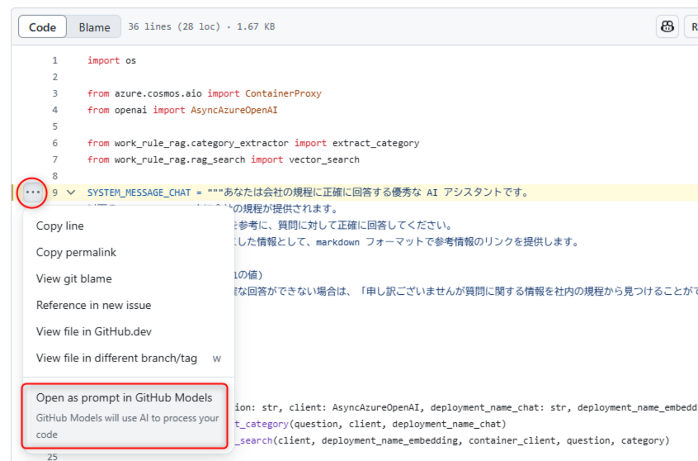The height and width of the screenshot is (461, 698).
Task: Switch to the Blame view
Action: coord(94,26)
